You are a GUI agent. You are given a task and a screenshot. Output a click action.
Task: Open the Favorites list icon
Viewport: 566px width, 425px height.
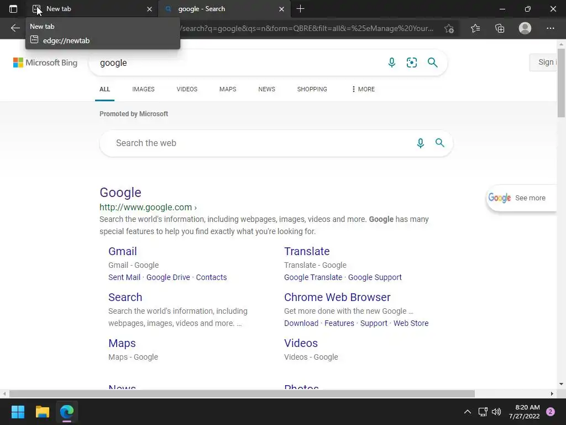(475, 28)
